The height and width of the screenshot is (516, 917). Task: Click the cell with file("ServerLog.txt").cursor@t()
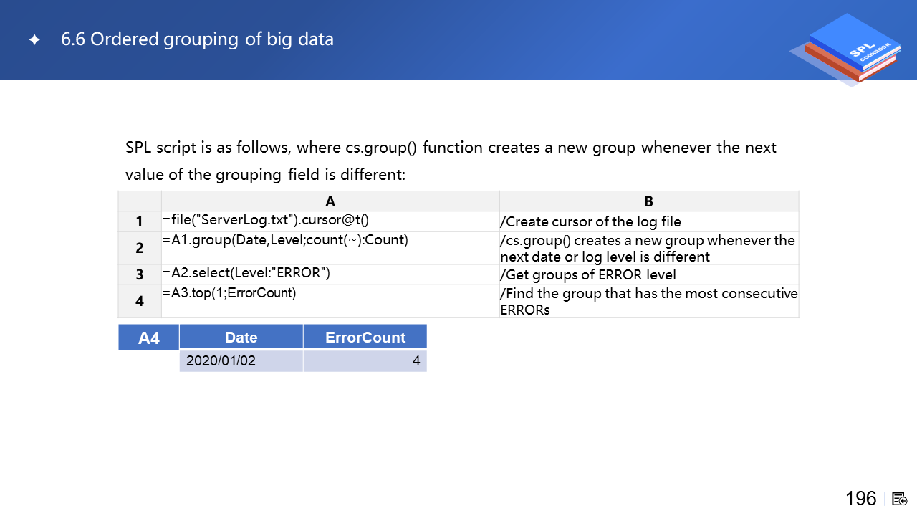[266, 221]
